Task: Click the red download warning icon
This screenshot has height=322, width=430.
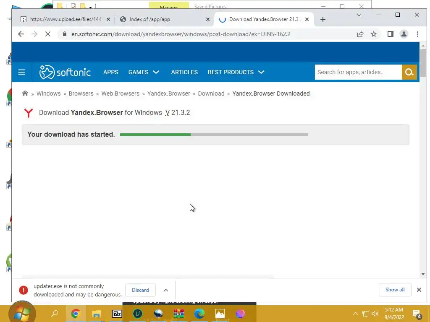Action: coord(24,290)
